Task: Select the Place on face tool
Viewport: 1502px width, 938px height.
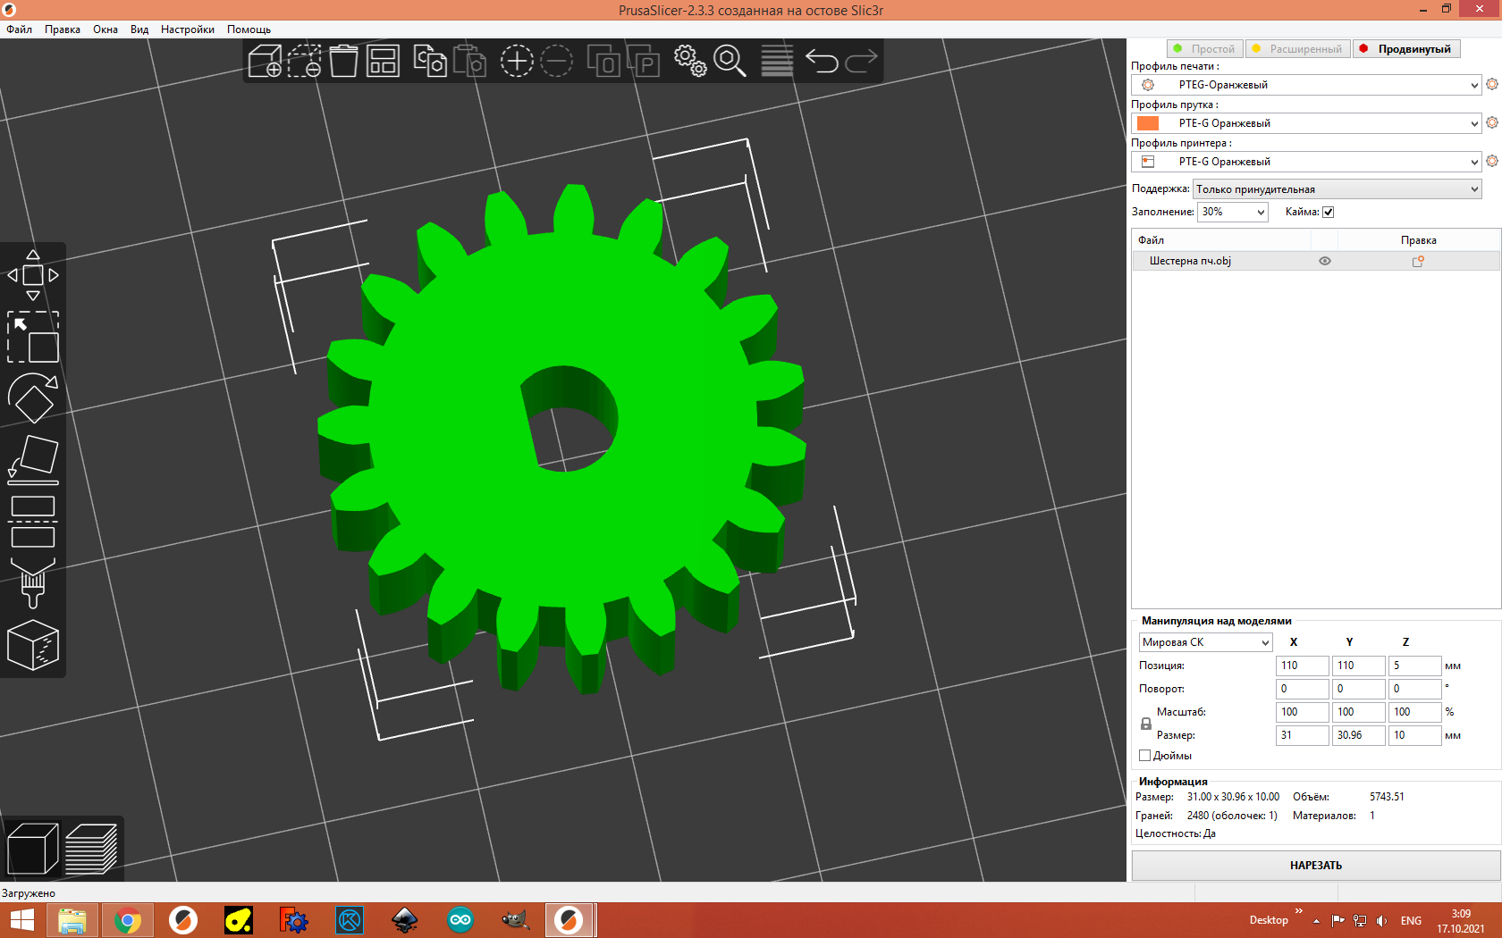Action: click(x=33, y=459)
